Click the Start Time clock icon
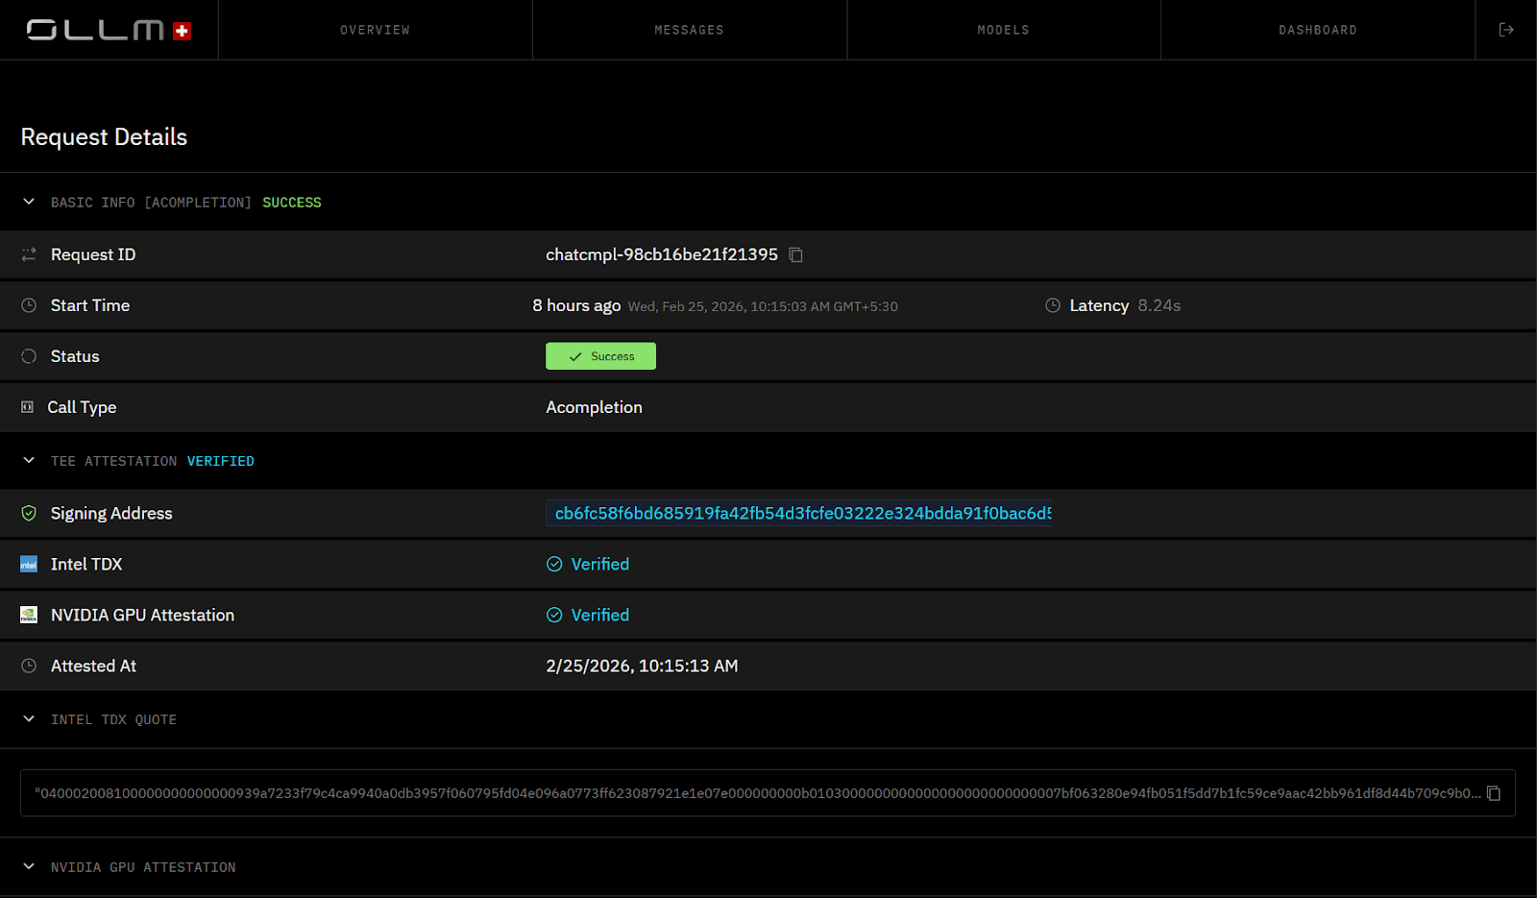The height and width of the screenshot is (898, 1537). coord(29,305)
